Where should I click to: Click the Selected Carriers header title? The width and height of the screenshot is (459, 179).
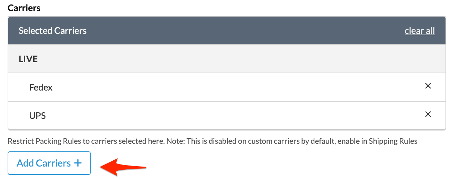(53, 31)
